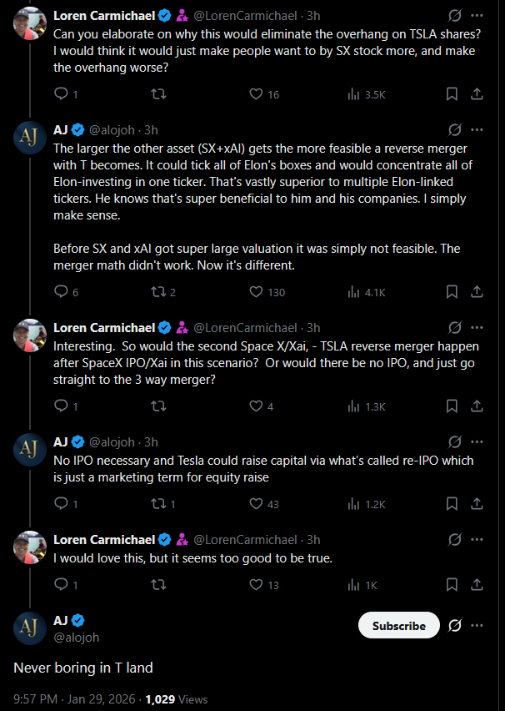This screenshot has height=711, width=505.
Task: Open more options on Loren's first tweet
Action: point(477,16)
